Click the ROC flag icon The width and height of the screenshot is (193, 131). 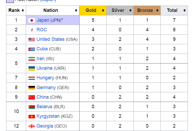tap(32, 30)
